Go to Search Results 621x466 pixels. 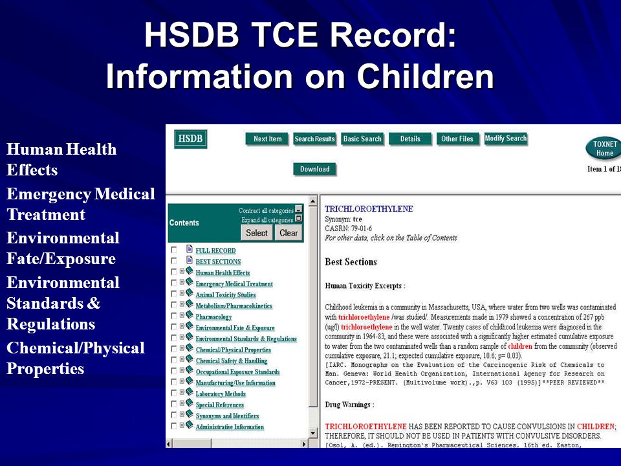315,139
